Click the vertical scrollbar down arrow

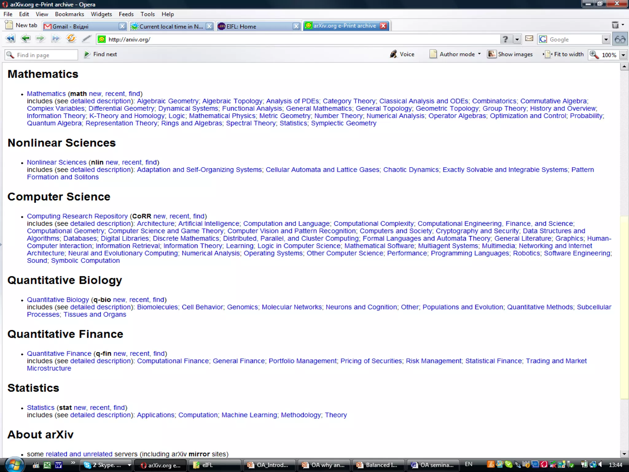click(624, 454)
